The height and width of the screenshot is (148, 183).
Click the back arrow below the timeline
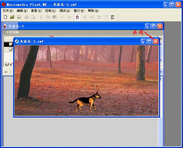6,72
